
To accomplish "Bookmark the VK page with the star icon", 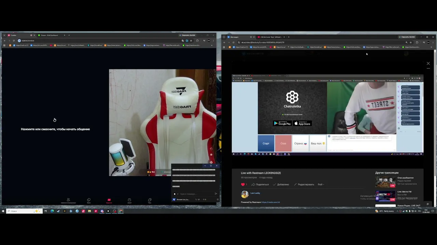I will (411, 43).
